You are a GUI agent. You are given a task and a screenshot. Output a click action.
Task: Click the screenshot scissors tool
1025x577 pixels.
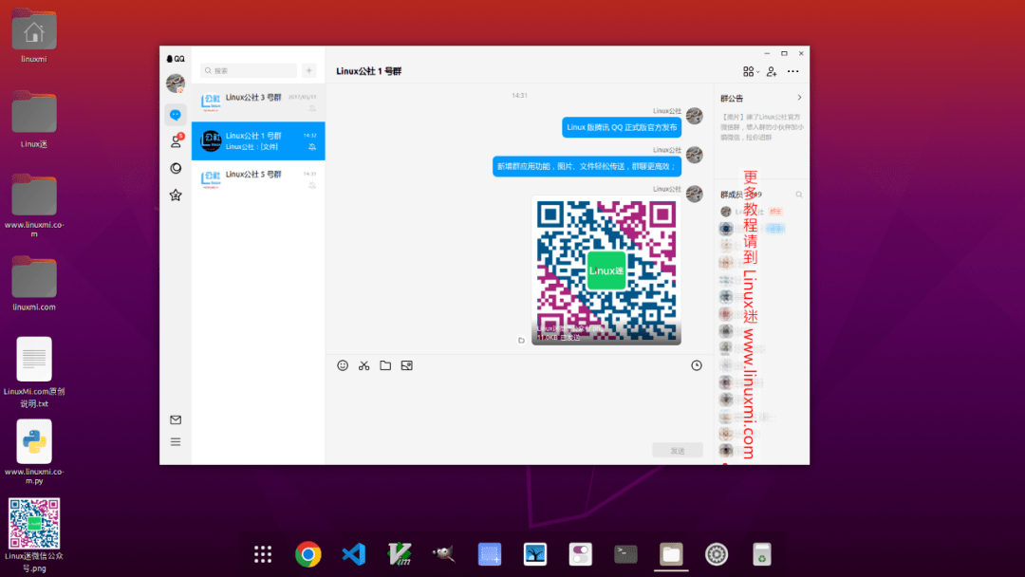(x=364, y=365)
